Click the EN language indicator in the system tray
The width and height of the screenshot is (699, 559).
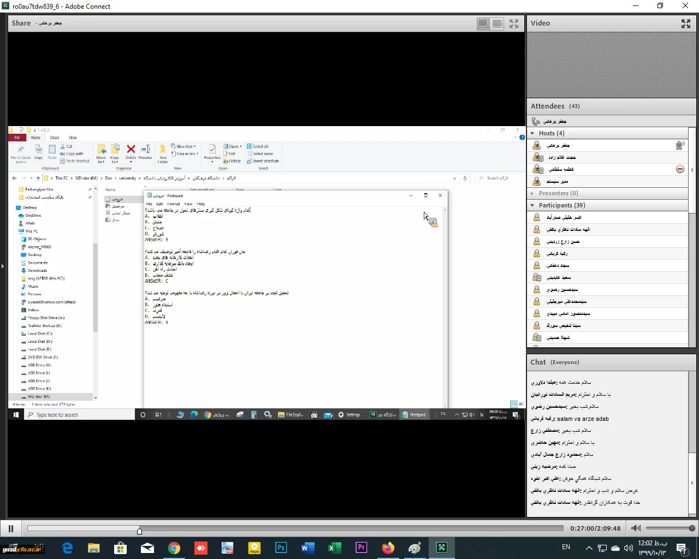pyautogui.click(x=566, y=547)
